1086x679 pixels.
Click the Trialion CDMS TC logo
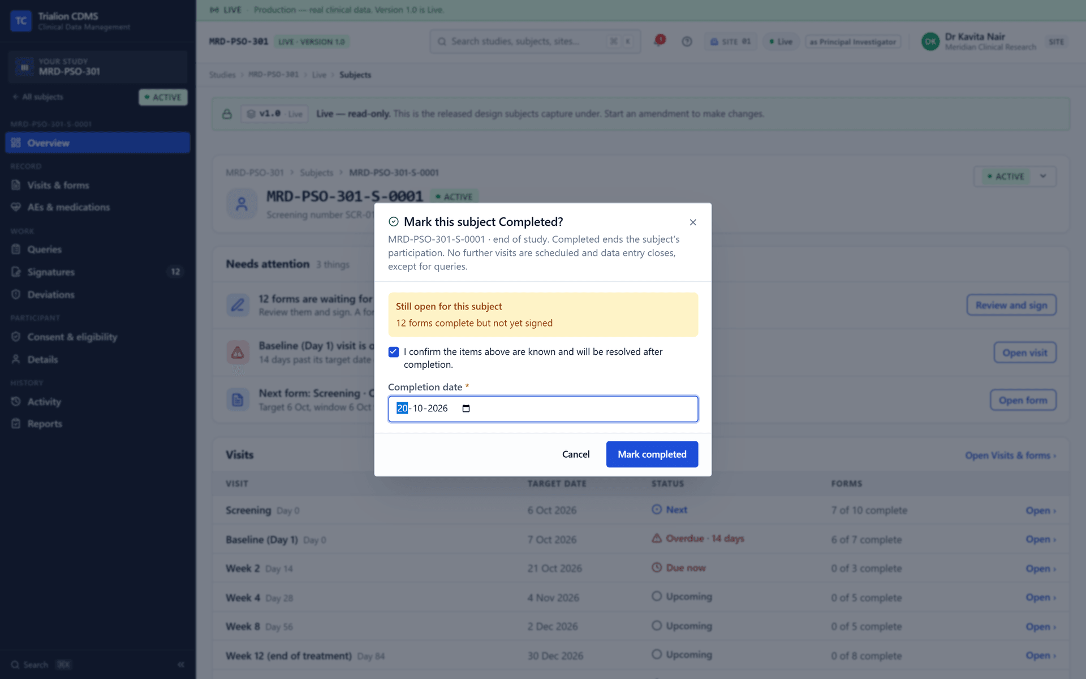[x=21, y=21]
